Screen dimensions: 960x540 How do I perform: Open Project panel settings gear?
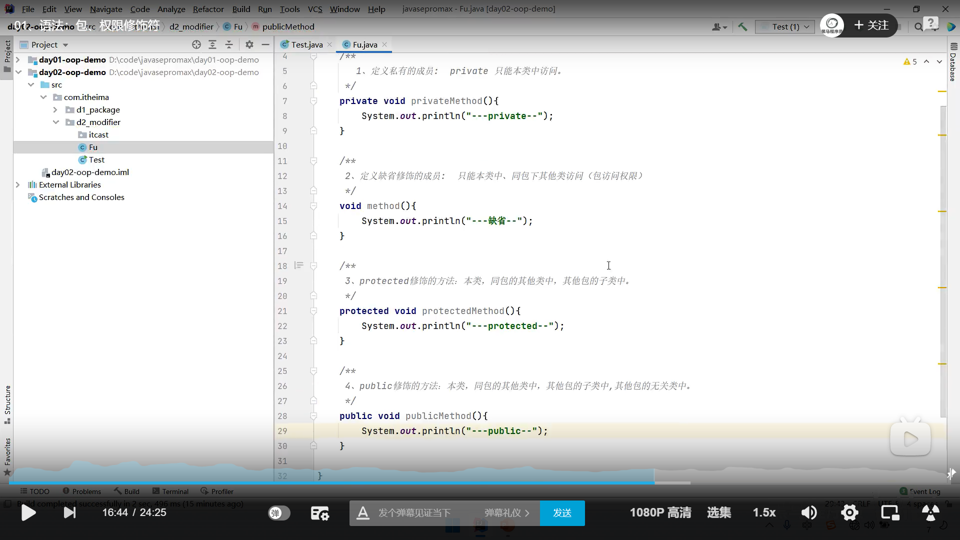pyautogui.click(x=249, y=44)
